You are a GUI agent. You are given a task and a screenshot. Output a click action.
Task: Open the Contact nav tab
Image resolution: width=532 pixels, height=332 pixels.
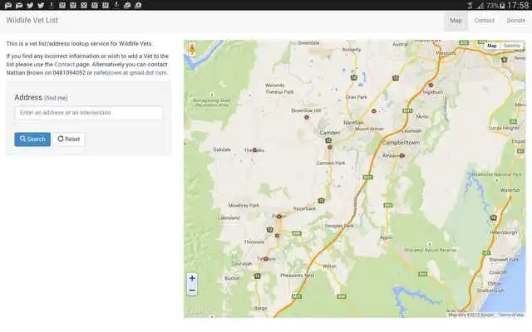click(x=484, y=21)
